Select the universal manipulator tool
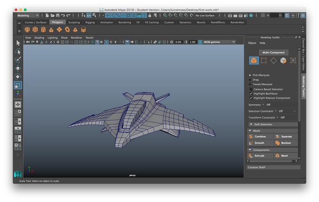Viewport: 319px width, 202px height. click(18, 94)
